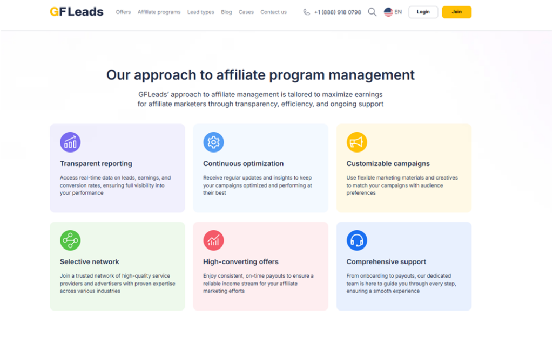553x338 pixels.
Task: Open the Offers menu item
Action: point(123,12)
